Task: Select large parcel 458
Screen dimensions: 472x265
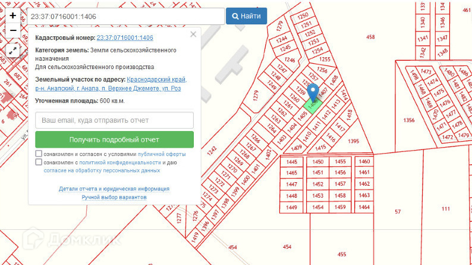Action: [x=370, y=37]
